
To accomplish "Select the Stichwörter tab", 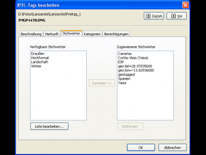I will pyautogui.click(x=71, y=34).
